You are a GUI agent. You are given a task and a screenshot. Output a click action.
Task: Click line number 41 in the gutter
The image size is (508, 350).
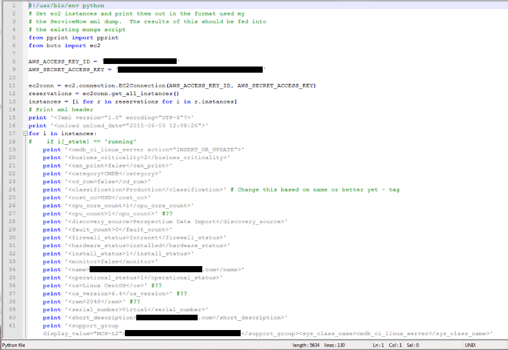click(x=12, y=325)
